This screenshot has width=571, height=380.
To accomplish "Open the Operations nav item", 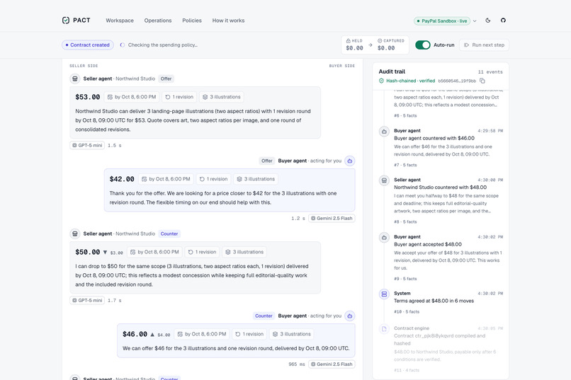I will click(158, 21).
